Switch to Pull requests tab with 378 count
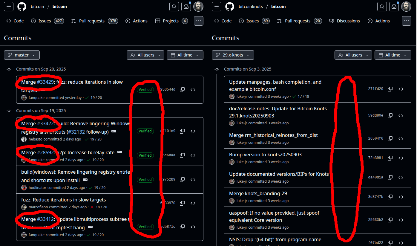This screenshot has height=246, width=417. pos(94,21)
